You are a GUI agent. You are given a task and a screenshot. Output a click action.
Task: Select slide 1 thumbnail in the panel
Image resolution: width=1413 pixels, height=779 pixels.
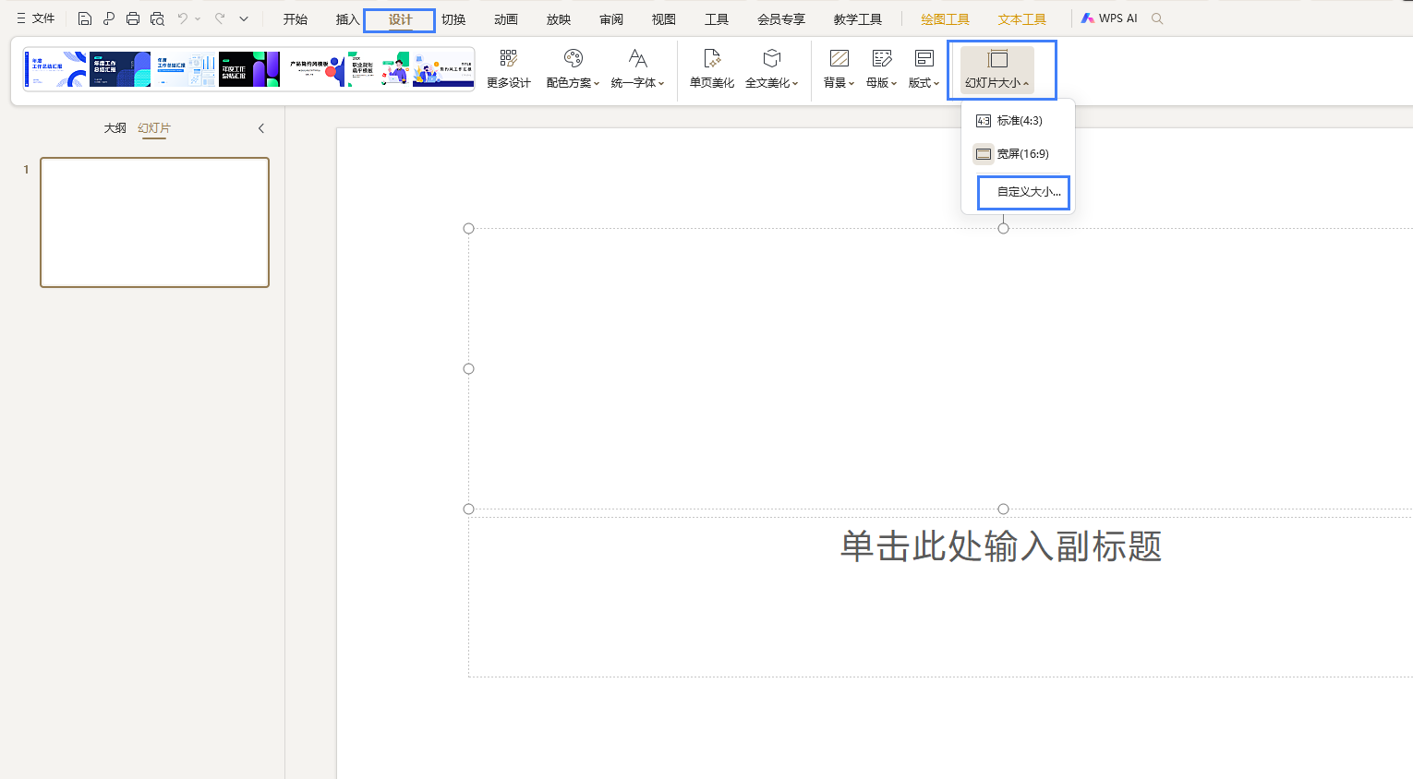click(155, 222)
